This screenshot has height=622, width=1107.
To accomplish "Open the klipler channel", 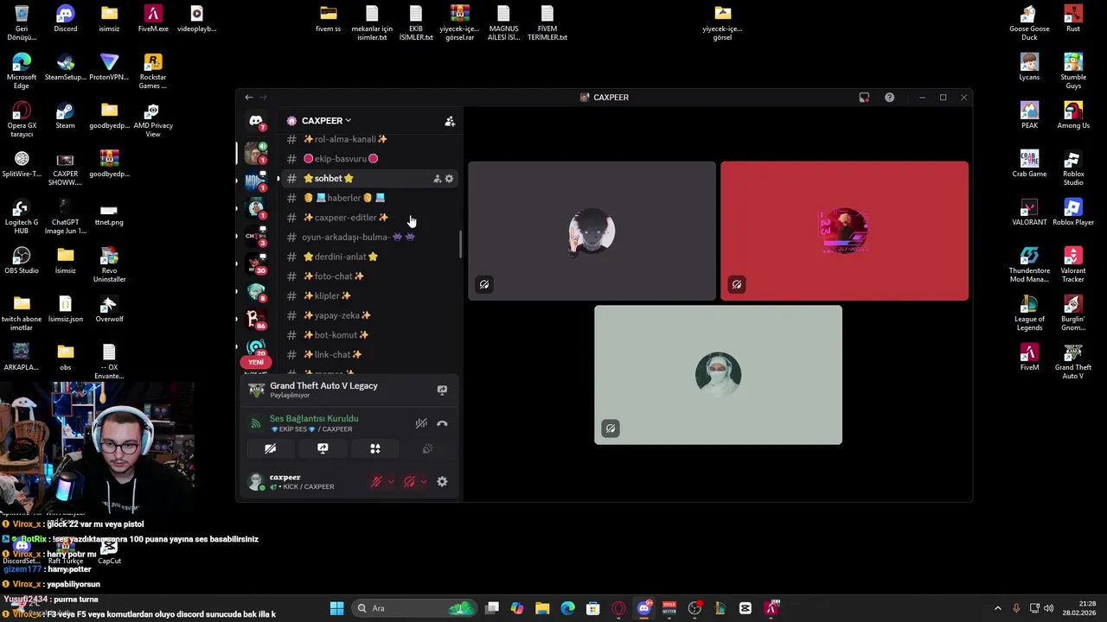I will (369, 296).
